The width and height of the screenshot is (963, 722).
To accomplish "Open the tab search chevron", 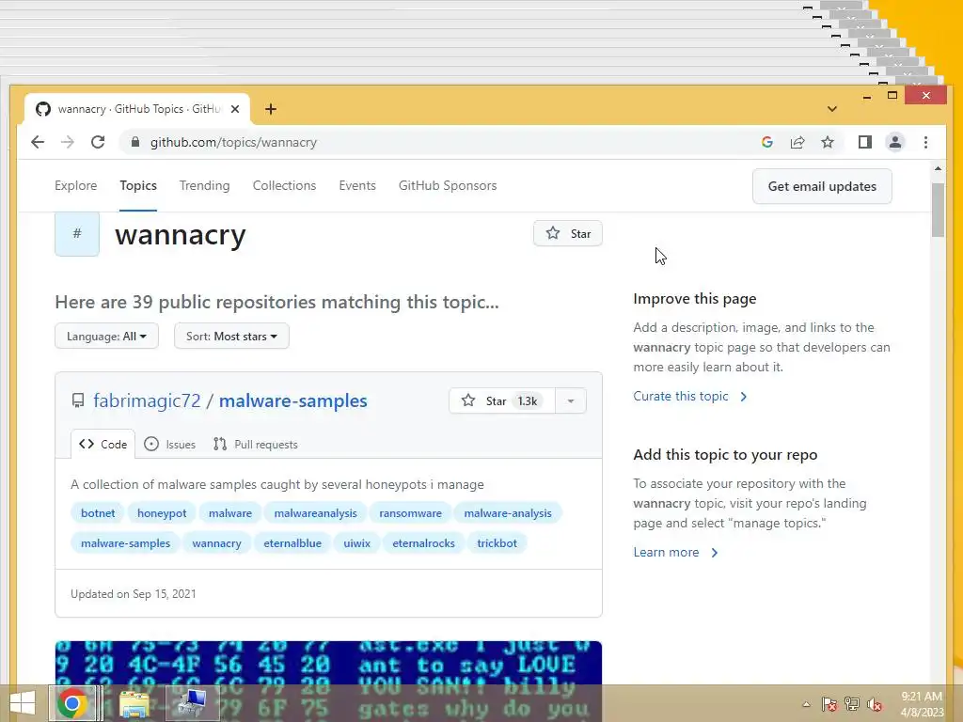I will click(832, 109).
